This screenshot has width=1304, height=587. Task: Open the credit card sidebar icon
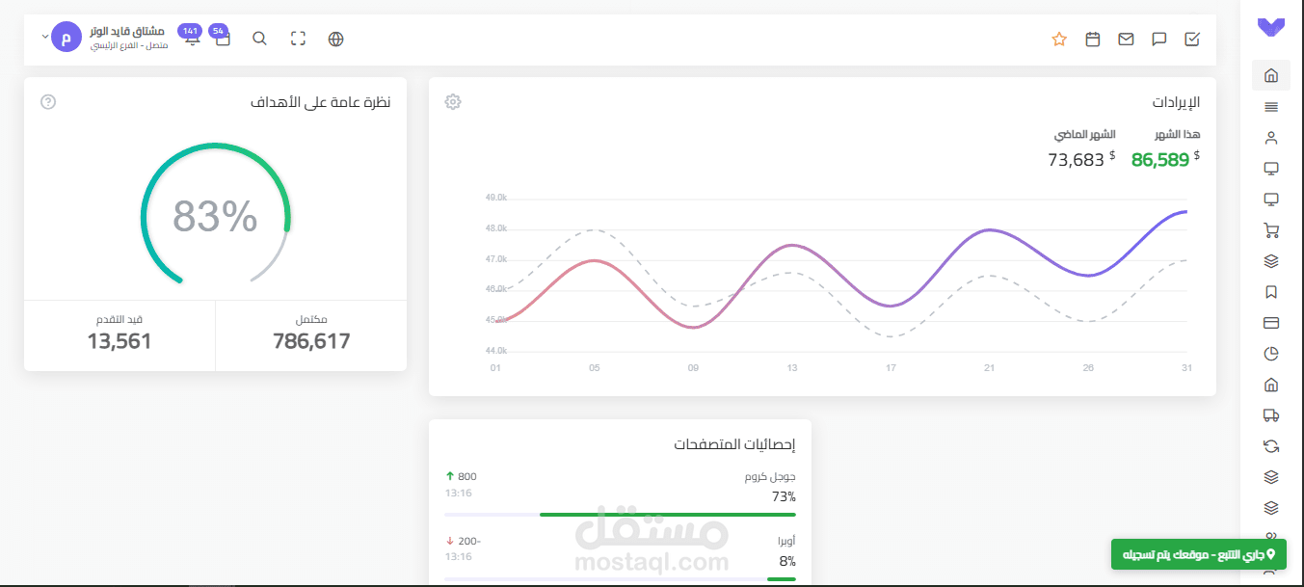pos(1271,323)
